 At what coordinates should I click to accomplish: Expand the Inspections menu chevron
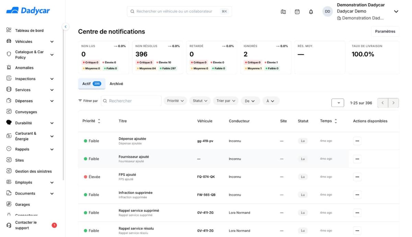52,79
